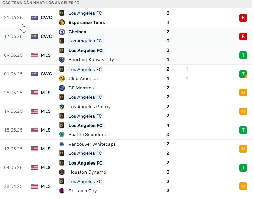Open the Chelsea team link
The width and height of the screenshot is (254, 199).
pyautogui.click(x=77, y=32)
